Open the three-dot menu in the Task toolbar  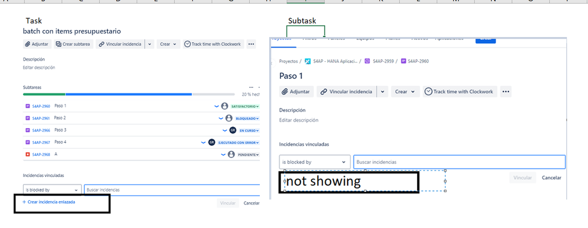[251, 44]
